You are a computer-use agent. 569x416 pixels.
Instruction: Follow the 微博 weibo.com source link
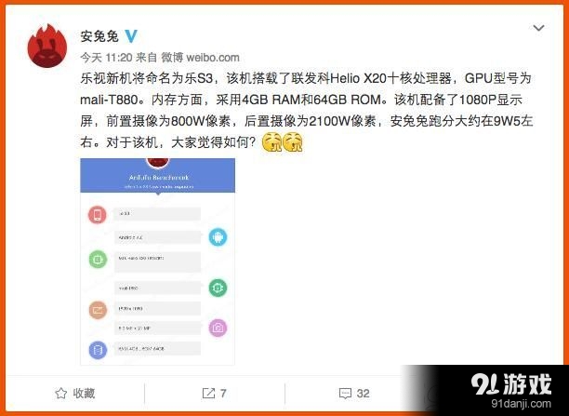200,58
